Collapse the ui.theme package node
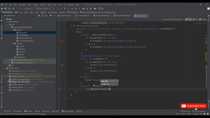Viewport: 210px width, 118px height. pyautogui.click(x=12, y=44)
